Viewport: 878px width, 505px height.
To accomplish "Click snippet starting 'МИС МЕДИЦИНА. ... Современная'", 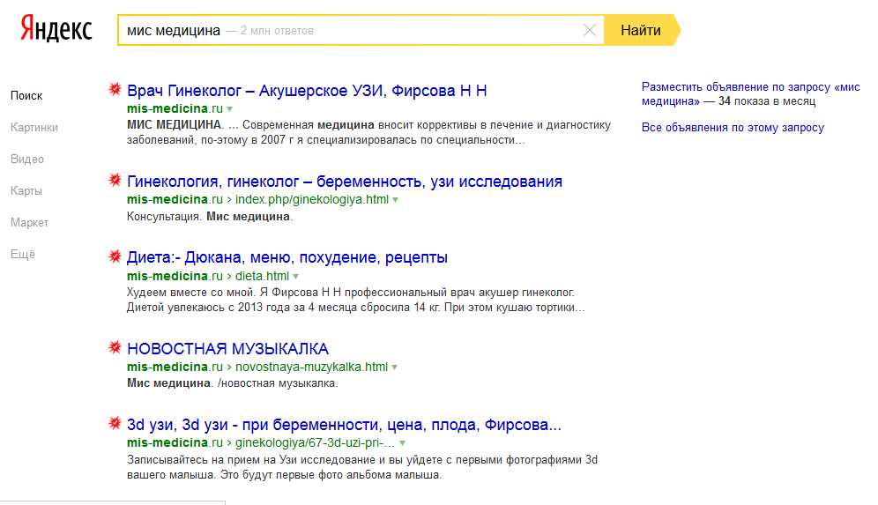I will point(368,133).
